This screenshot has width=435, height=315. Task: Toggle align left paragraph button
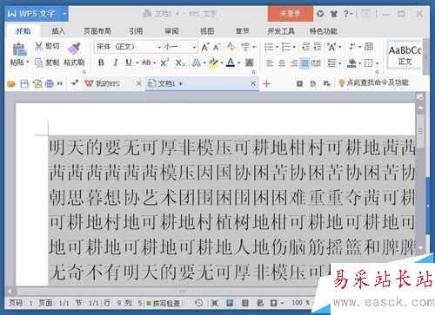270,62
